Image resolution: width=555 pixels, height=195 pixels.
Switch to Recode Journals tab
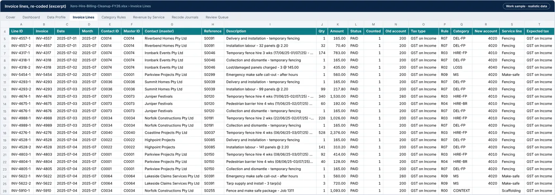[185, 17]
